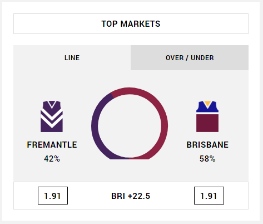Select the 58% Brisbane percentage label
The height and width of the screenshot is (224, 263).
207,159
